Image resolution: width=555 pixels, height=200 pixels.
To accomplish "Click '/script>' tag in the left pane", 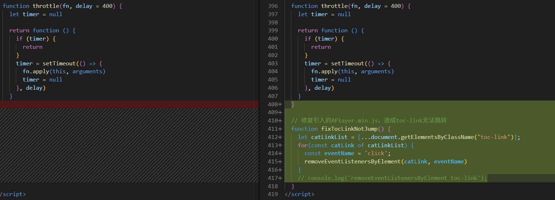I will [13, 194].
